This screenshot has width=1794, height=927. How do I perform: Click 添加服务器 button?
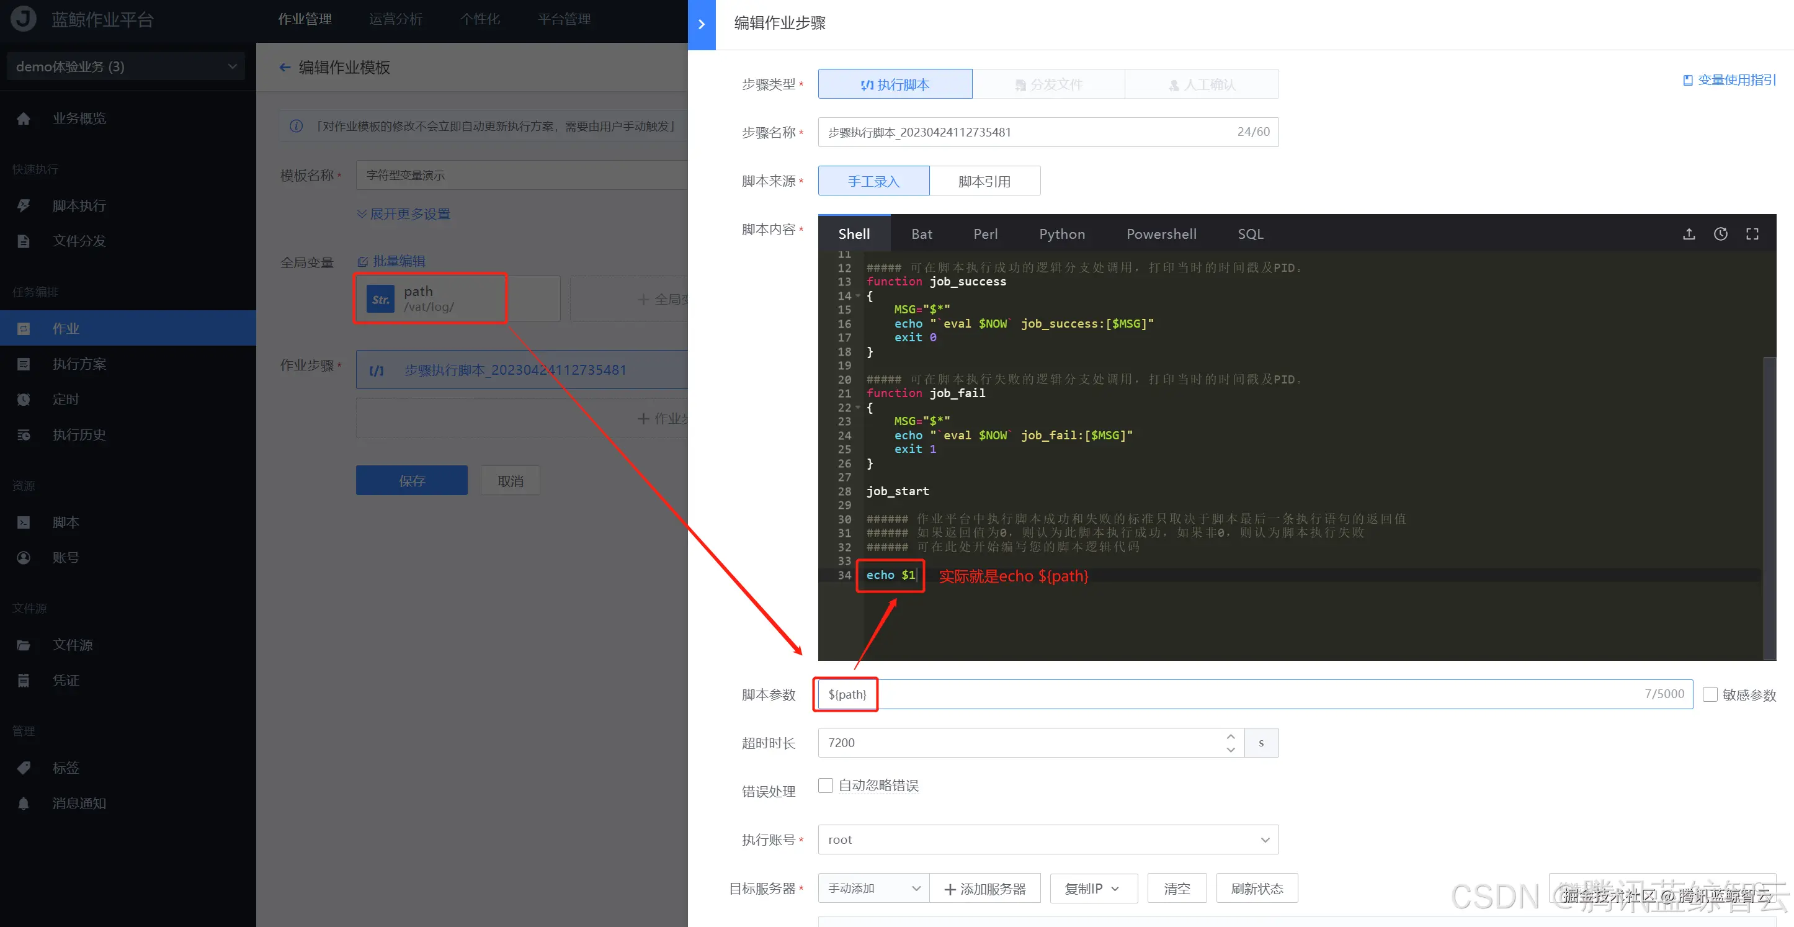click(984, 888)
